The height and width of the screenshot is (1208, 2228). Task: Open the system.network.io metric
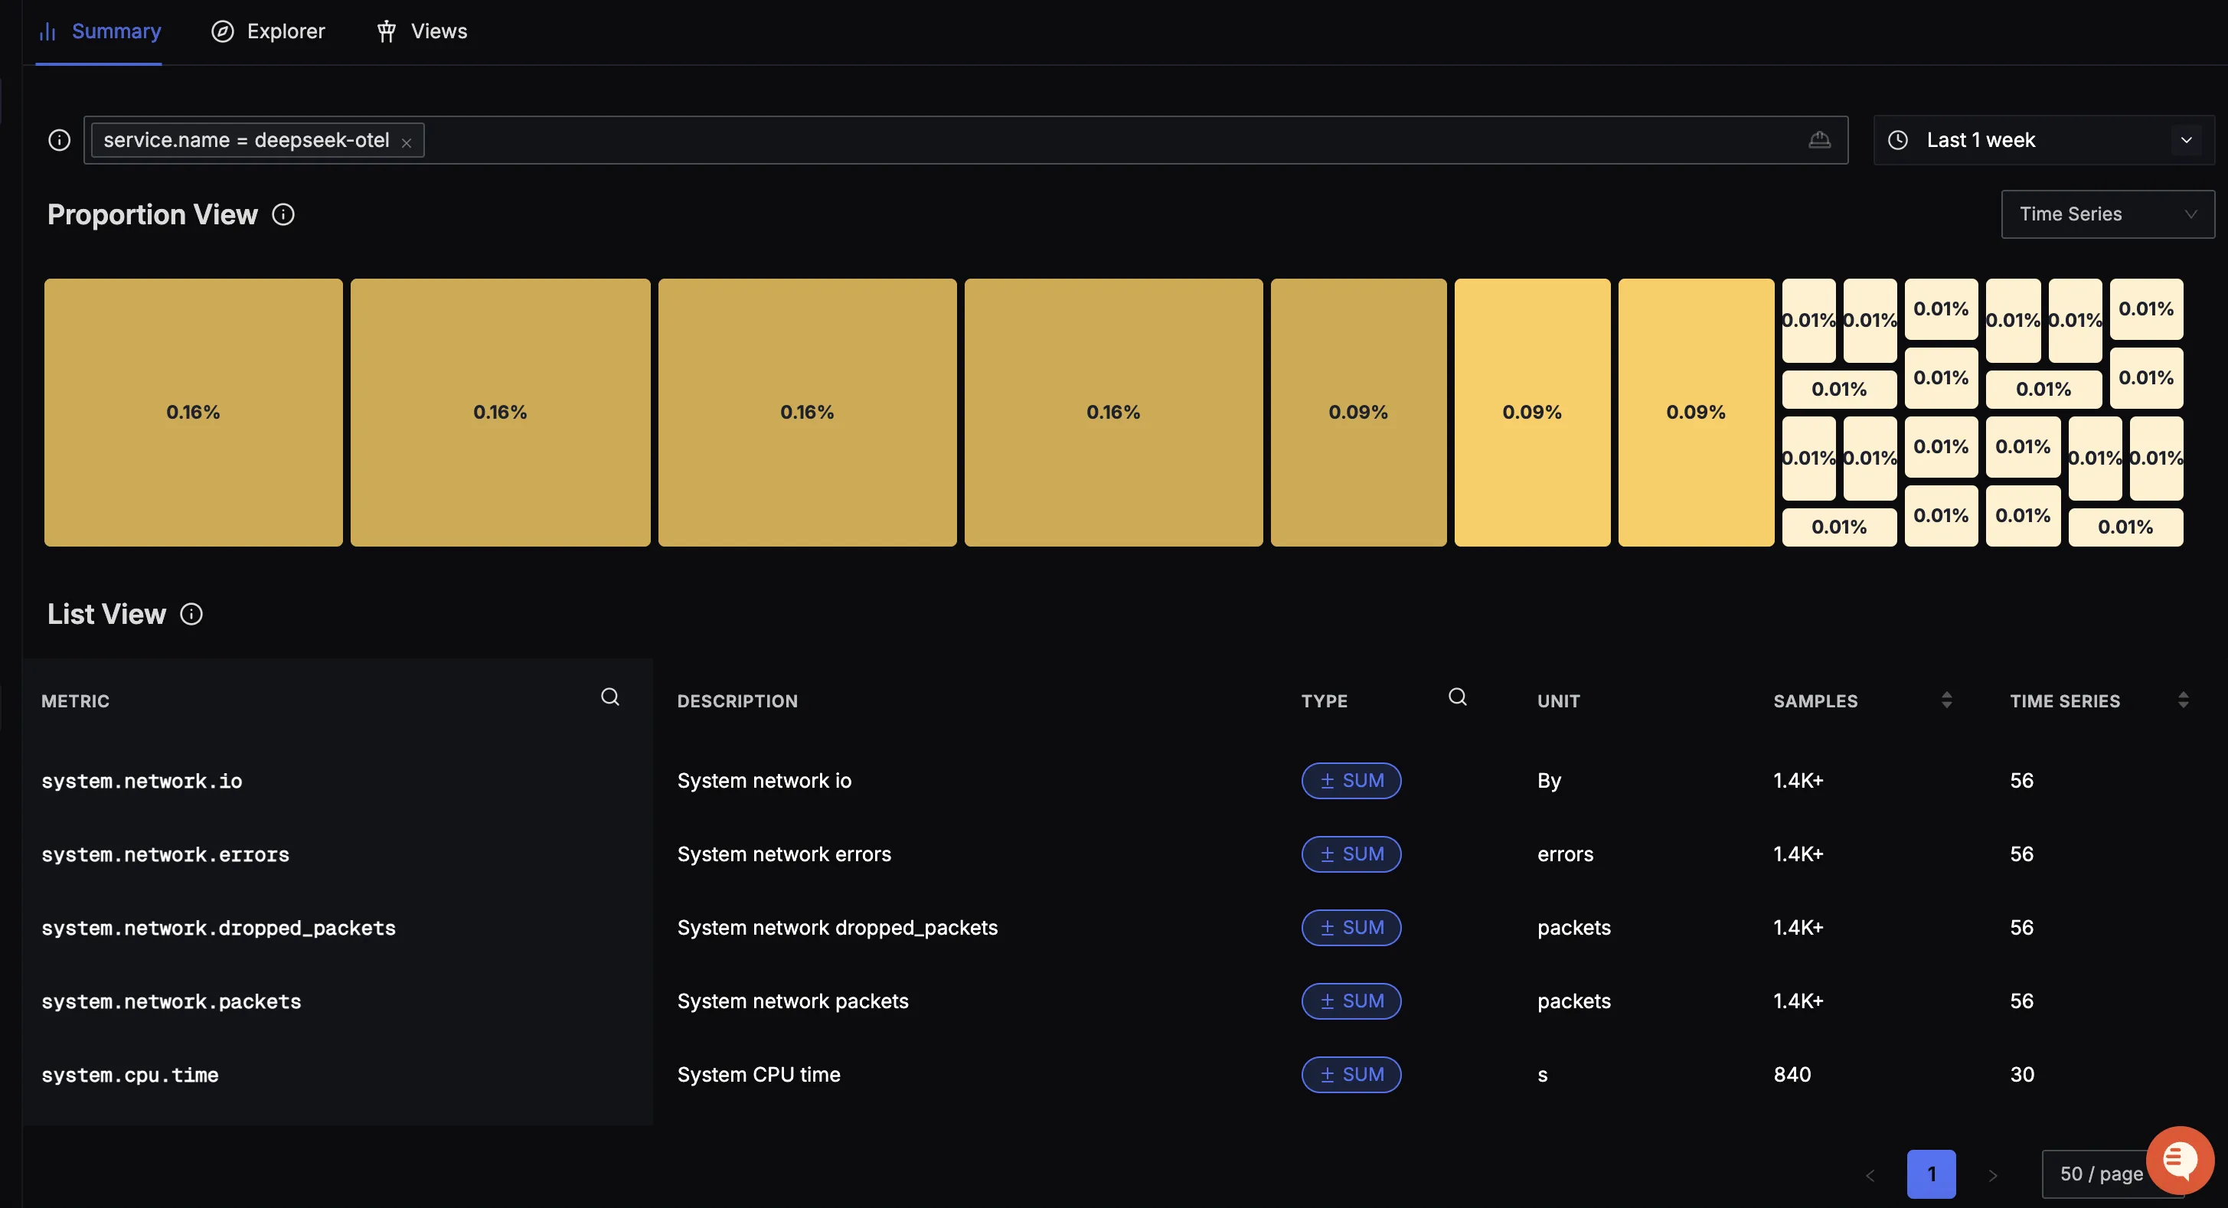click(x=142, y=781)
